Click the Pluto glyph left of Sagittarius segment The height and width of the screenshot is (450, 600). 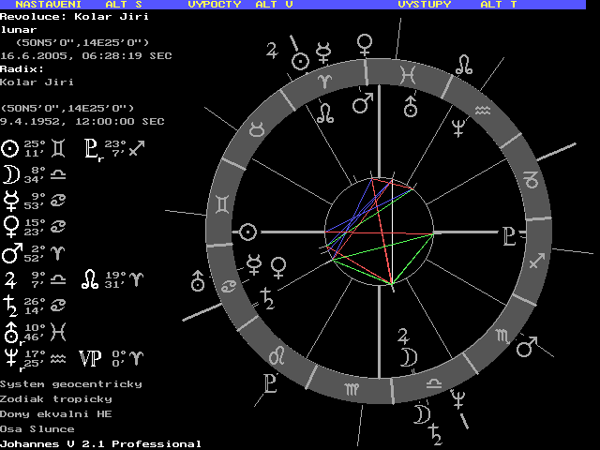pos(507,235)
